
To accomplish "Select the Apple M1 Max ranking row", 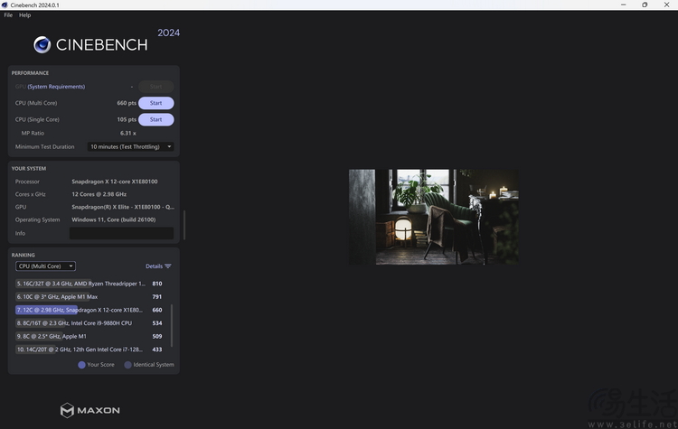I will [x=89, y=297].
